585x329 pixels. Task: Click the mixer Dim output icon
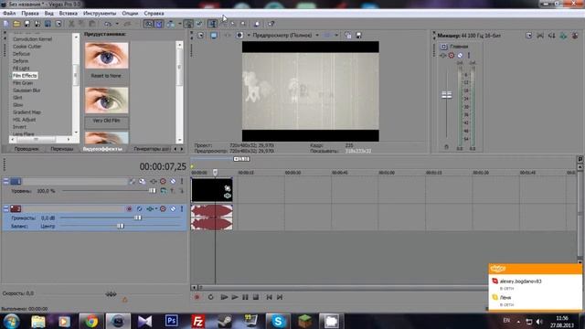coord(552,36)
